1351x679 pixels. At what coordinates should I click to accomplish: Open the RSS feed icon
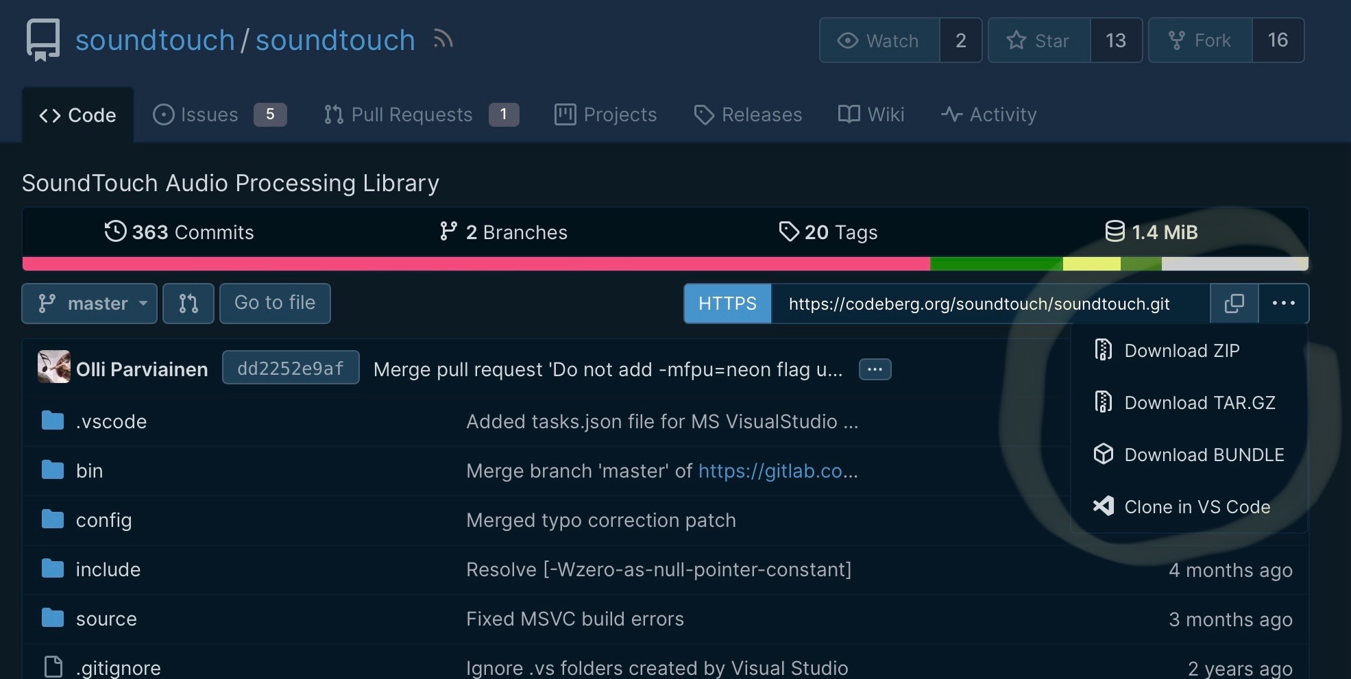443,40
